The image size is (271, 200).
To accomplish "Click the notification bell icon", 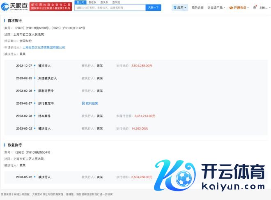I will (255, 7).
